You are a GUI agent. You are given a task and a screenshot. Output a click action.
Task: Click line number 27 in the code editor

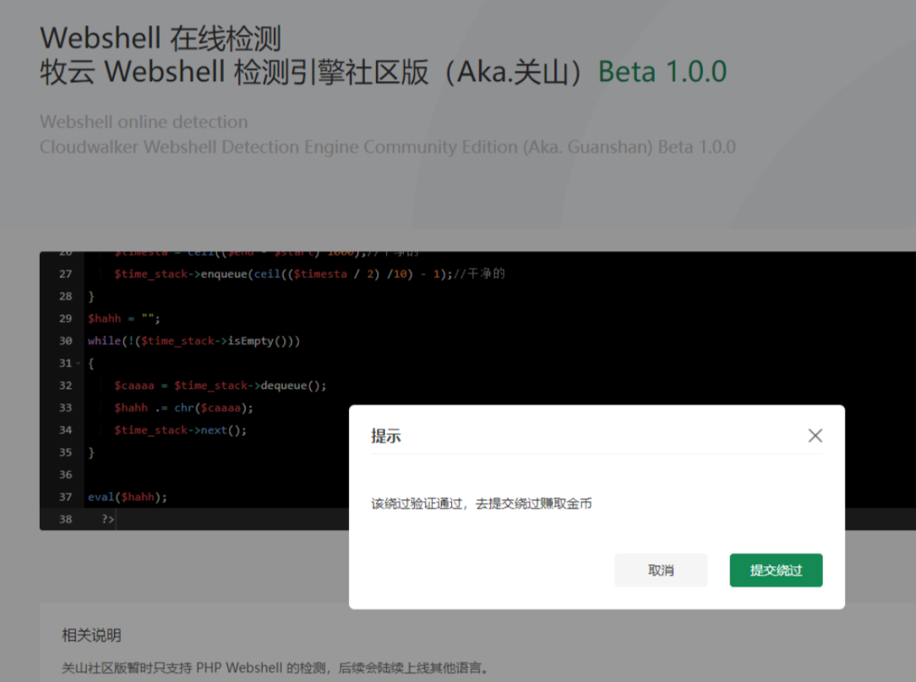65,274
